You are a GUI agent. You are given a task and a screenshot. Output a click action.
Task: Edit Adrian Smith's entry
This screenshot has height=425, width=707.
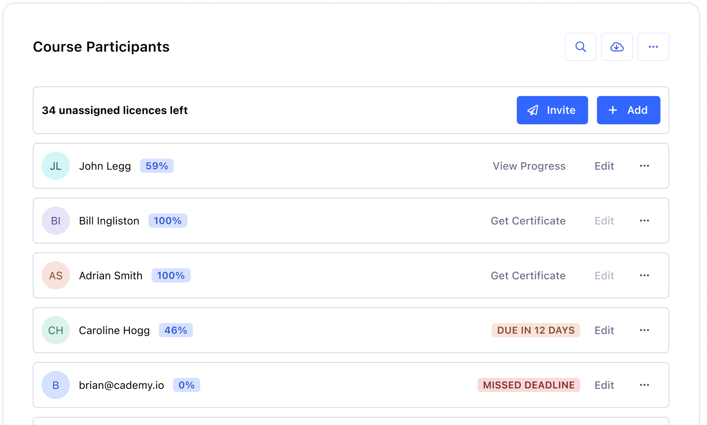(604, 276)
